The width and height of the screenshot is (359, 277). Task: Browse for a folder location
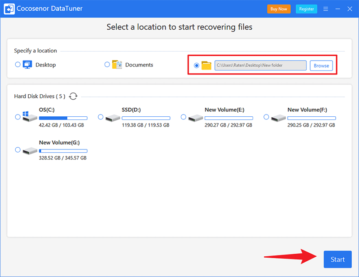(321, 66)
